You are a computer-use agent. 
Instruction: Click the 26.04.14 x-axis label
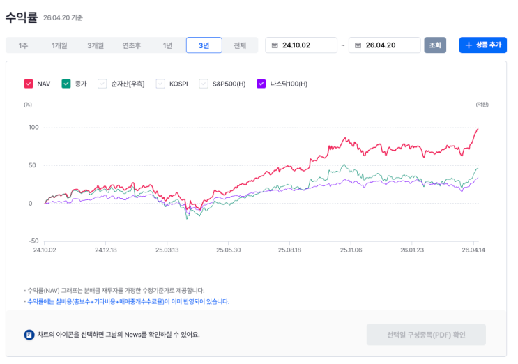(x=473, y=250)
